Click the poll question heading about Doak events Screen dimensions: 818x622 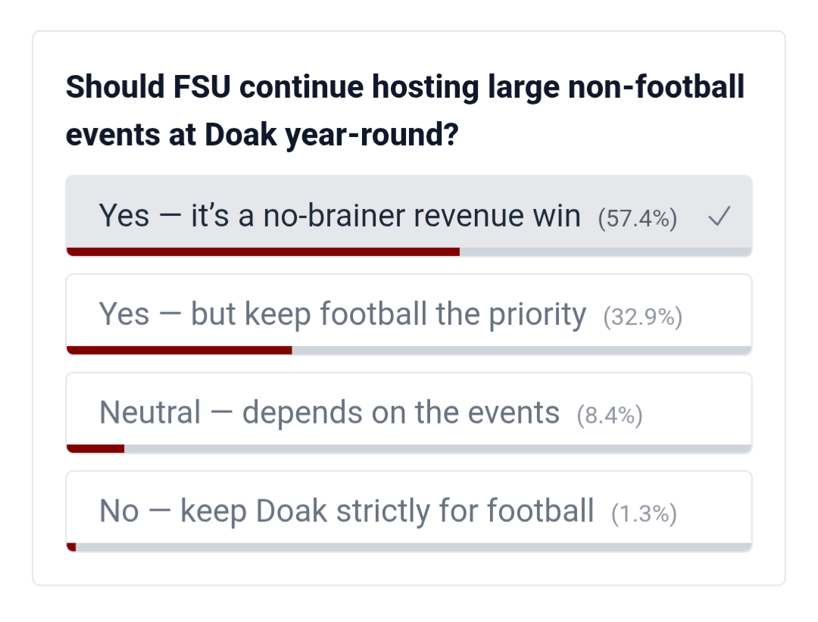point(405,111)
